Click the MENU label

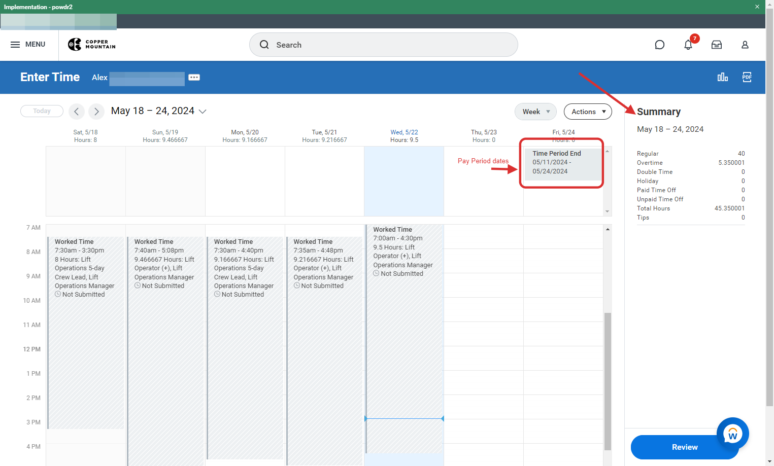[x=36, y=45]
